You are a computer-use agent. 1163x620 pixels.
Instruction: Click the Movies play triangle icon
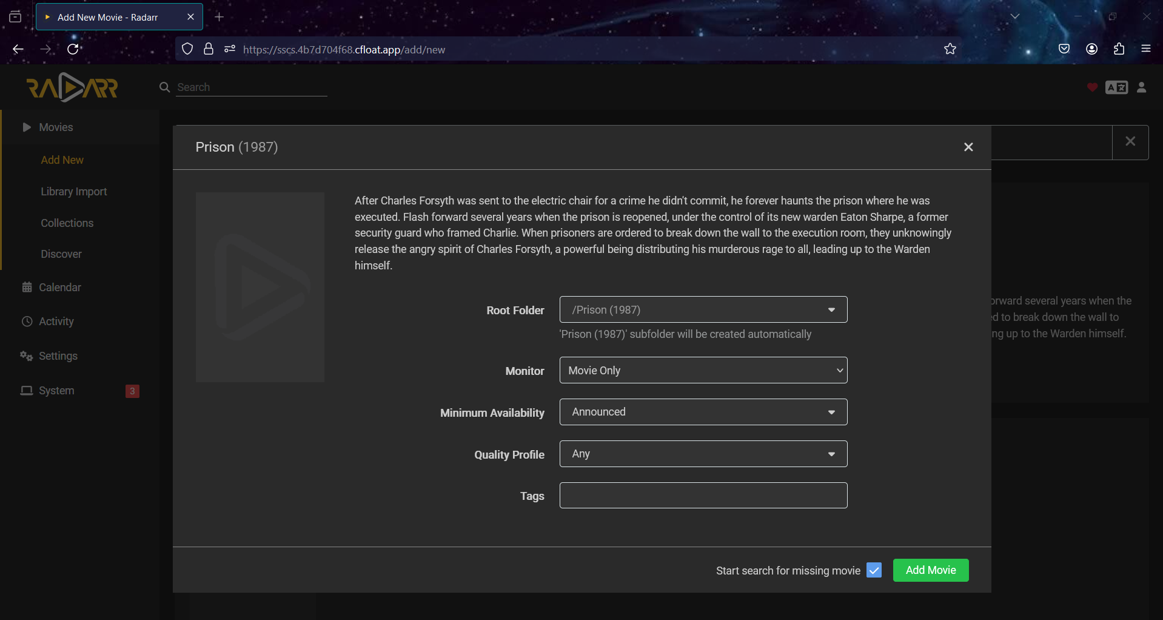(27, 127)
